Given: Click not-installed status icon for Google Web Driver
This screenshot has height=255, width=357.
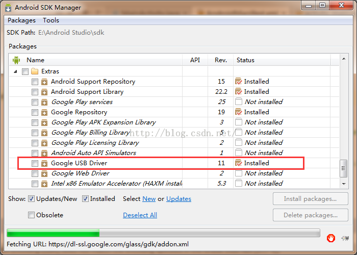Looking at the screenshot, I should (238, 173).
